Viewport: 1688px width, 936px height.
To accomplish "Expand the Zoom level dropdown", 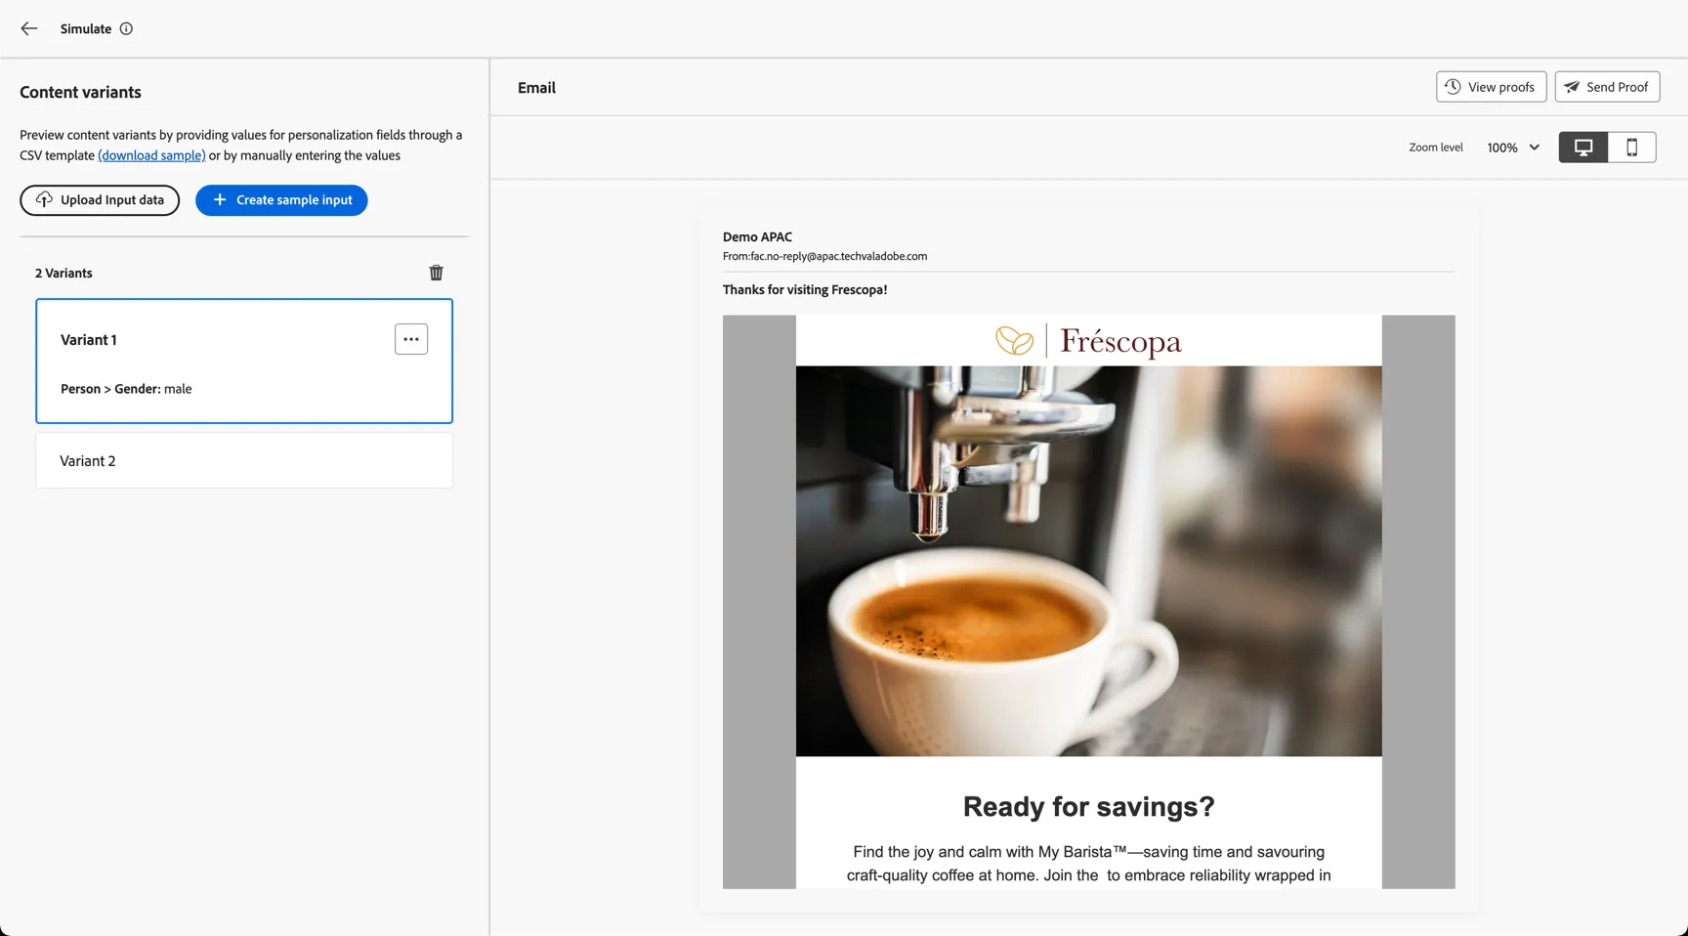I will tap(1513, 148).
